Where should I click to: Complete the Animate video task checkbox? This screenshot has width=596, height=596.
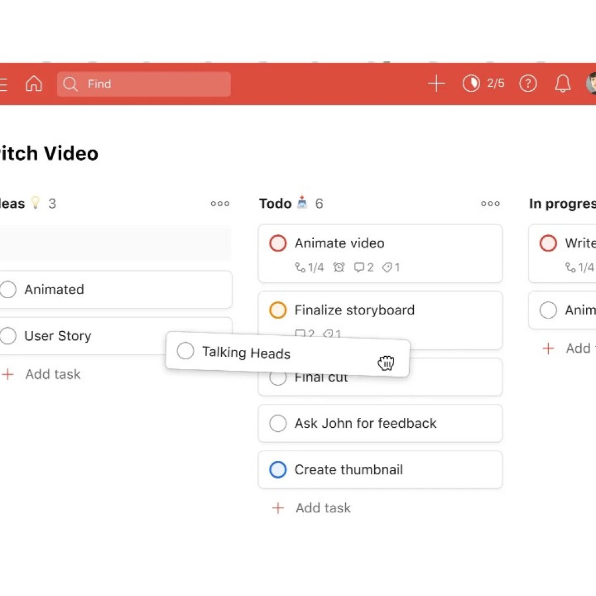(x=278, y=243)
